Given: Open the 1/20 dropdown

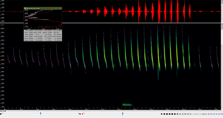Looking at the screenshot, I should point(192,114).
